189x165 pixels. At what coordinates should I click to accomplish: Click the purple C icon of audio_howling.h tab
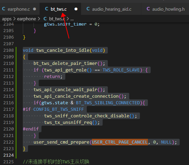(148, 9)
